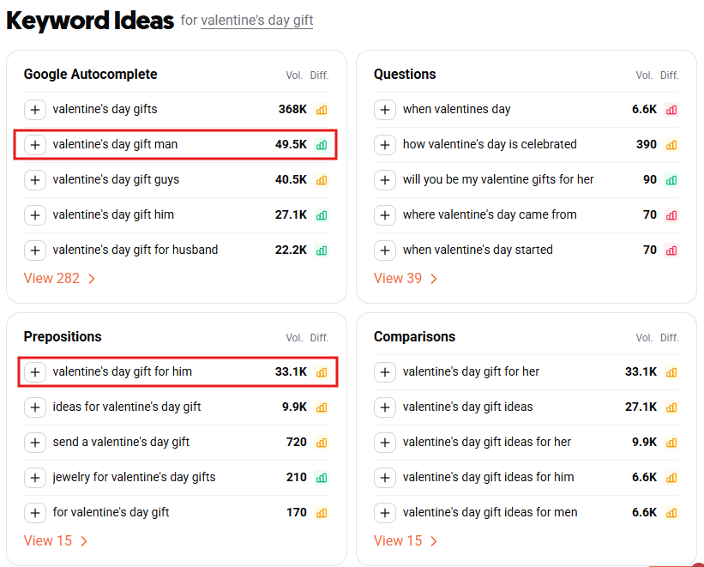
Task: Click difficulty bars icon for "valentine's day gifts"
Action: click(x=322, y=110)
